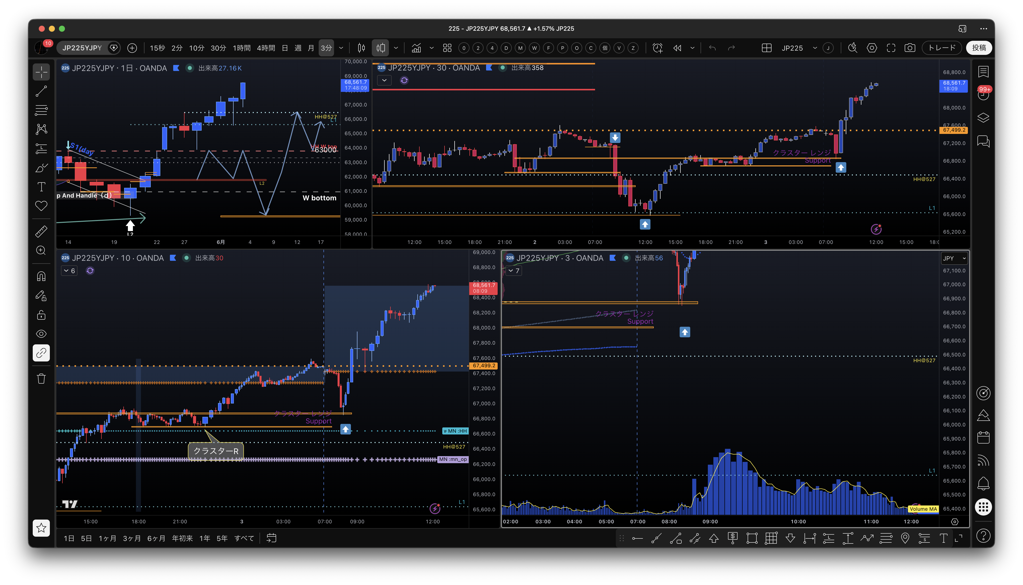Switch interval to 30分
The width and height of the screenshot is (1023, 585).
coord(218,48)
